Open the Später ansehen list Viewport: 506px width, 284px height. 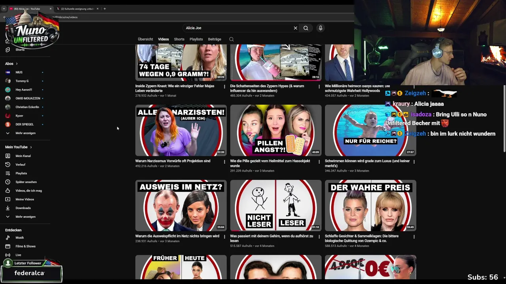coord(26,182)
